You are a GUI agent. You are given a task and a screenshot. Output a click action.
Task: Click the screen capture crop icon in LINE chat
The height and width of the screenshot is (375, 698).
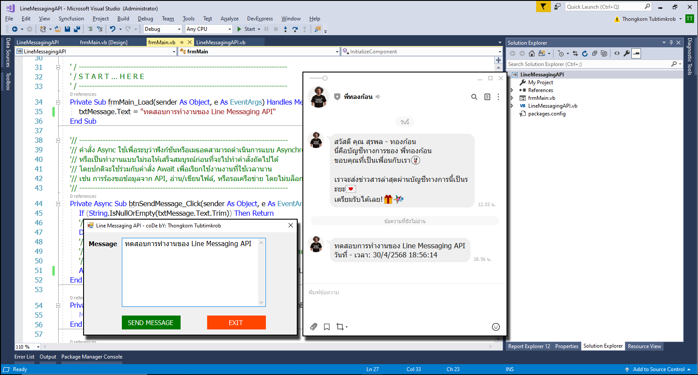tap(340, 327)
